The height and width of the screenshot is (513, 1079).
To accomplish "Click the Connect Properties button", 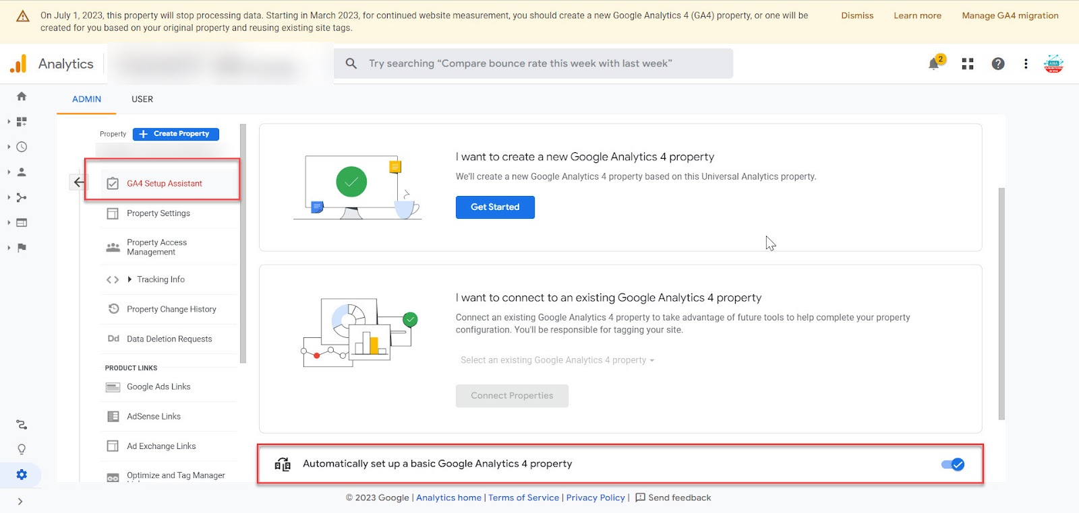I will coord(512,396).
